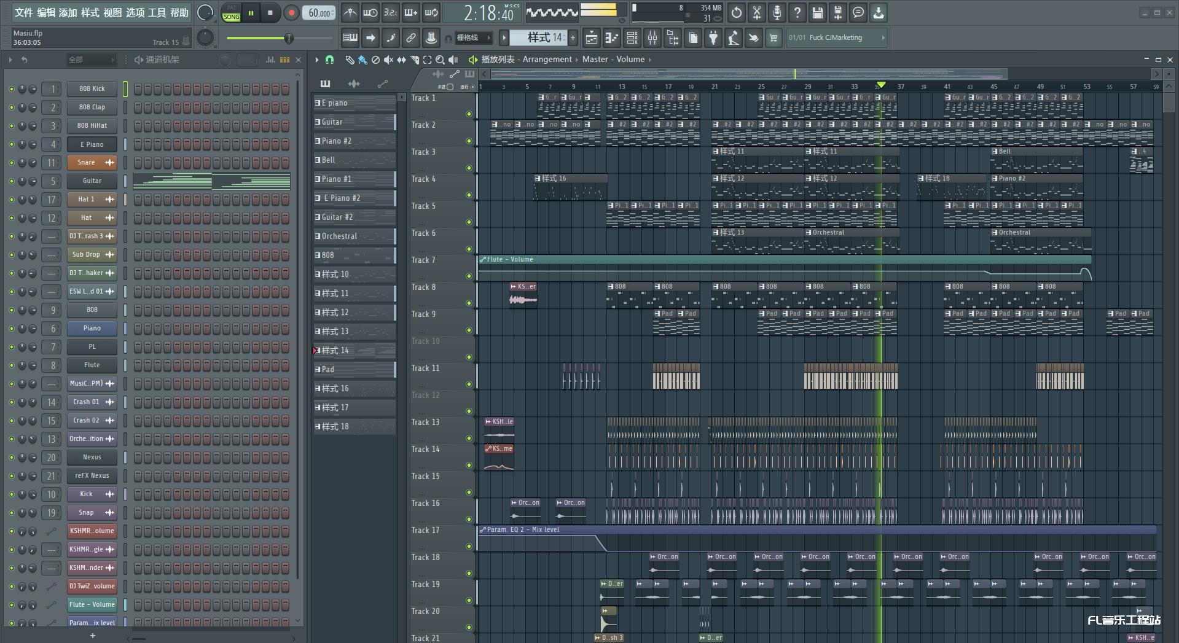Screen dimensions: 1179x643
Task: Toggle countdown before recording icon
Action: click(x=390, y=12)
